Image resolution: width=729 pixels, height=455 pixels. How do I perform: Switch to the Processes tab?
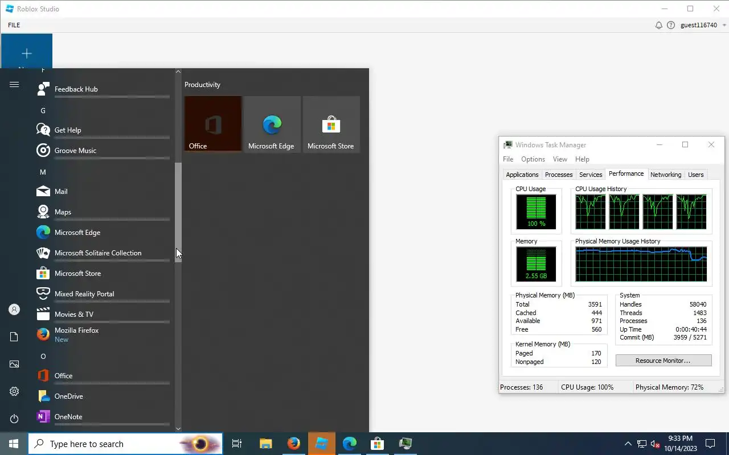click(x=559, y=175)
